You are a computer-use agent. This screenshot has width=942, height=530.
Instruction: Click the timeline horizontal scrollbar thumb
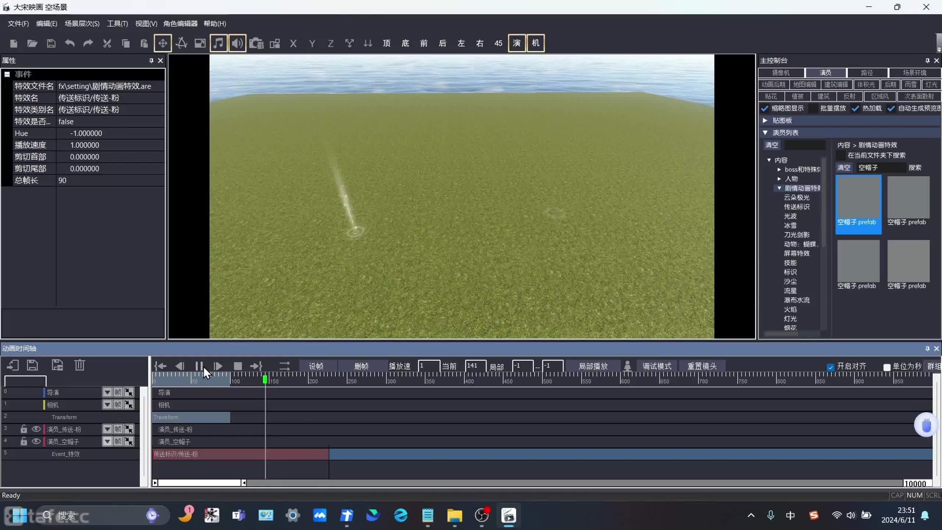click(x=199, y=483)
